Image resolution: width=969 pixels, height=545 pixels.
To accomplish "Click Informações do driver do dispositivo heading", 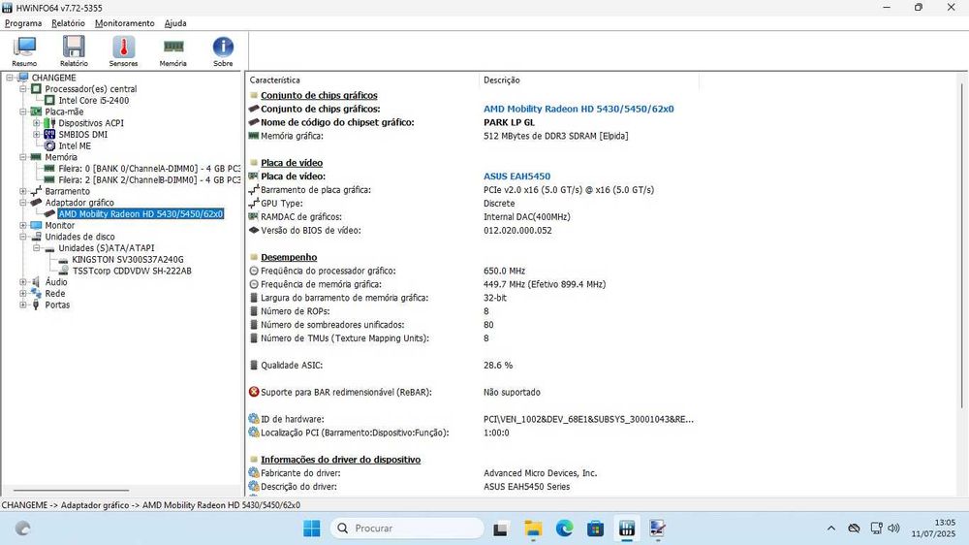I will [340, 460].
